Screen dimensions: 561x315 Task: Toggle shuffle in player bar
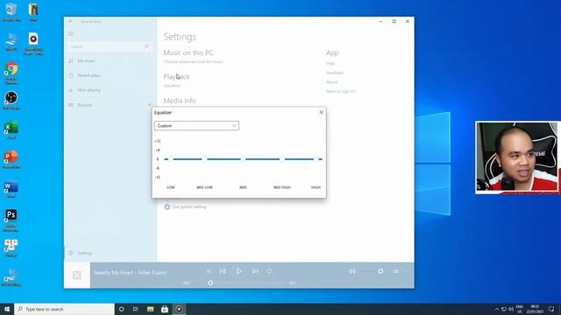point(209,271)
